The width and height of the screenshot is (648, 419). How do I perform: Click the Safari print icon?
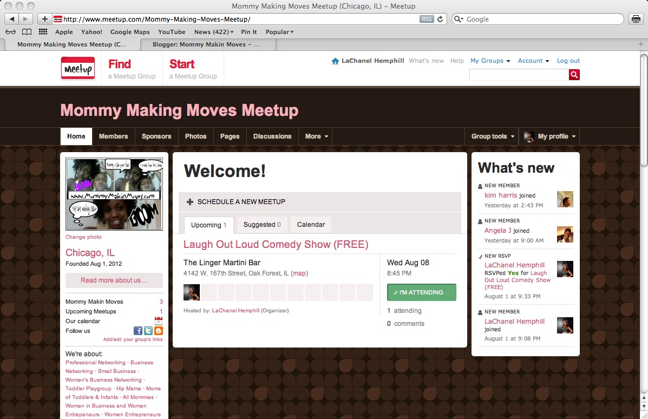[x=636, y=19]
